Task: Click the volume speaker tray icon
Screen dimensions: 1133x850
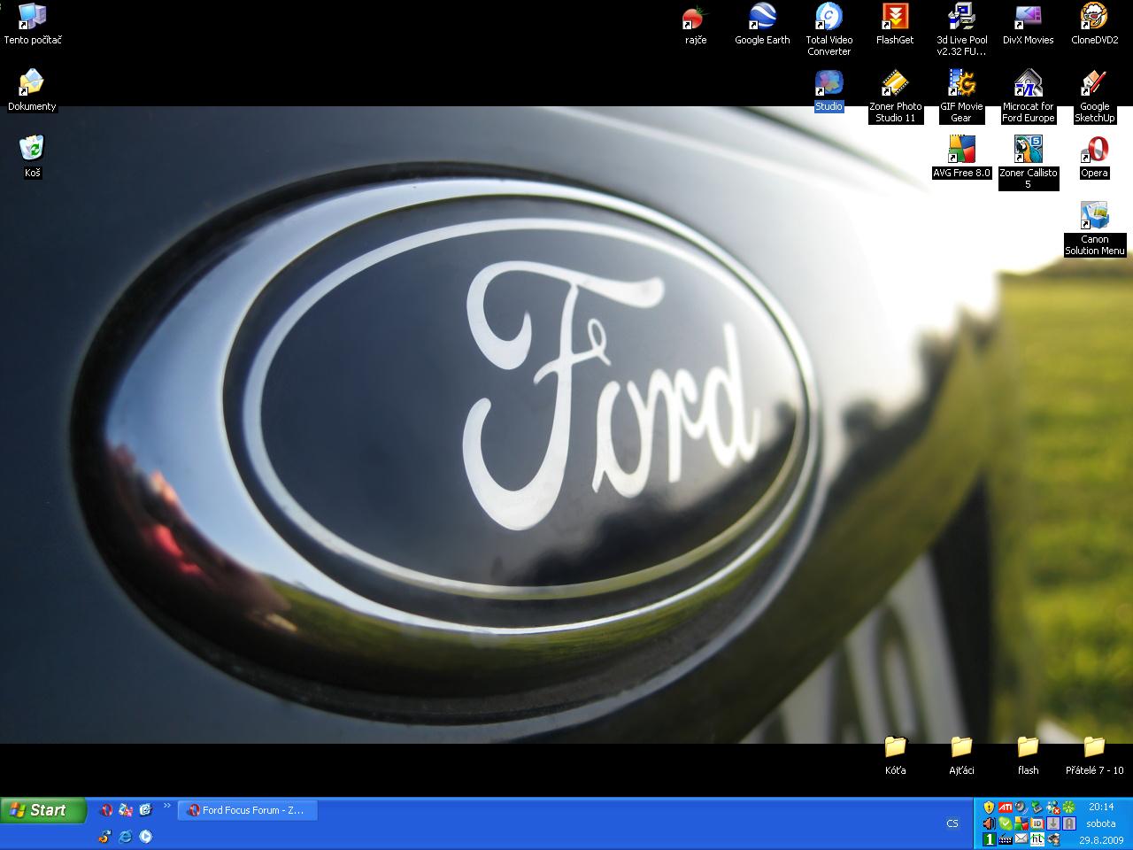Action: point(989,823)
